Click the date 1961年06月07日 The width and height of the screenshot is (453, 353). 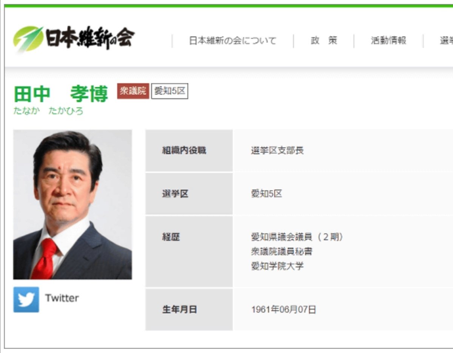pos(284,310)
